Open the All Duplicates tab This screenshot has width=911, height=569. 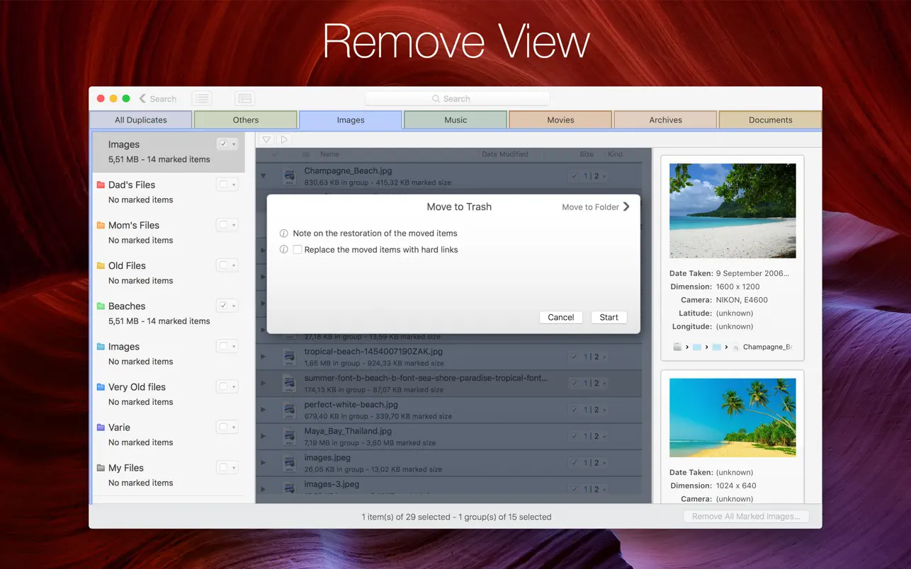tap(141, 120)
